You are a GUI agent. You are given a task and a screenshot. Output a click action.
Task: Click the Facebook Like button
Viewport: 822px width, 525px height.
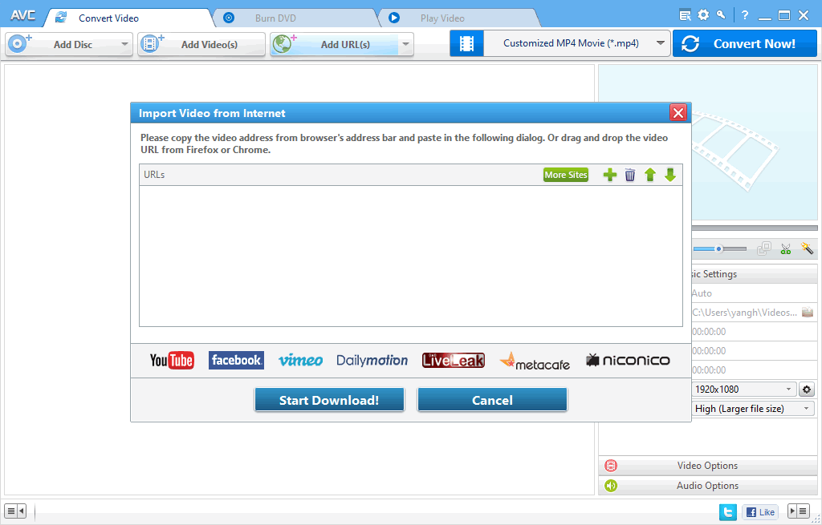[760, 512]
